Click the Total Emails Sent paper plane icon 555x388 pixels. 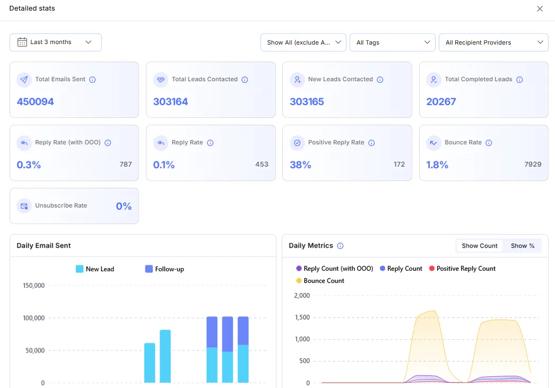point(24,80)
